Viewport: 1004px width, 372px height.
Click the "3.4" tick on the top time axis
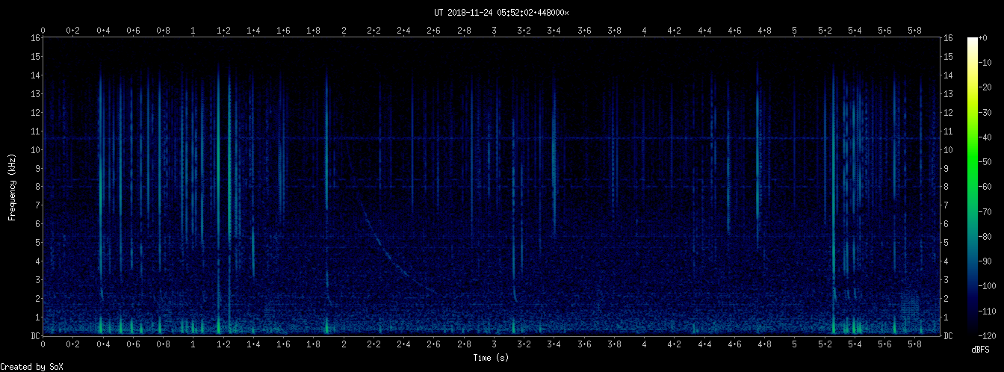point(554,31)
